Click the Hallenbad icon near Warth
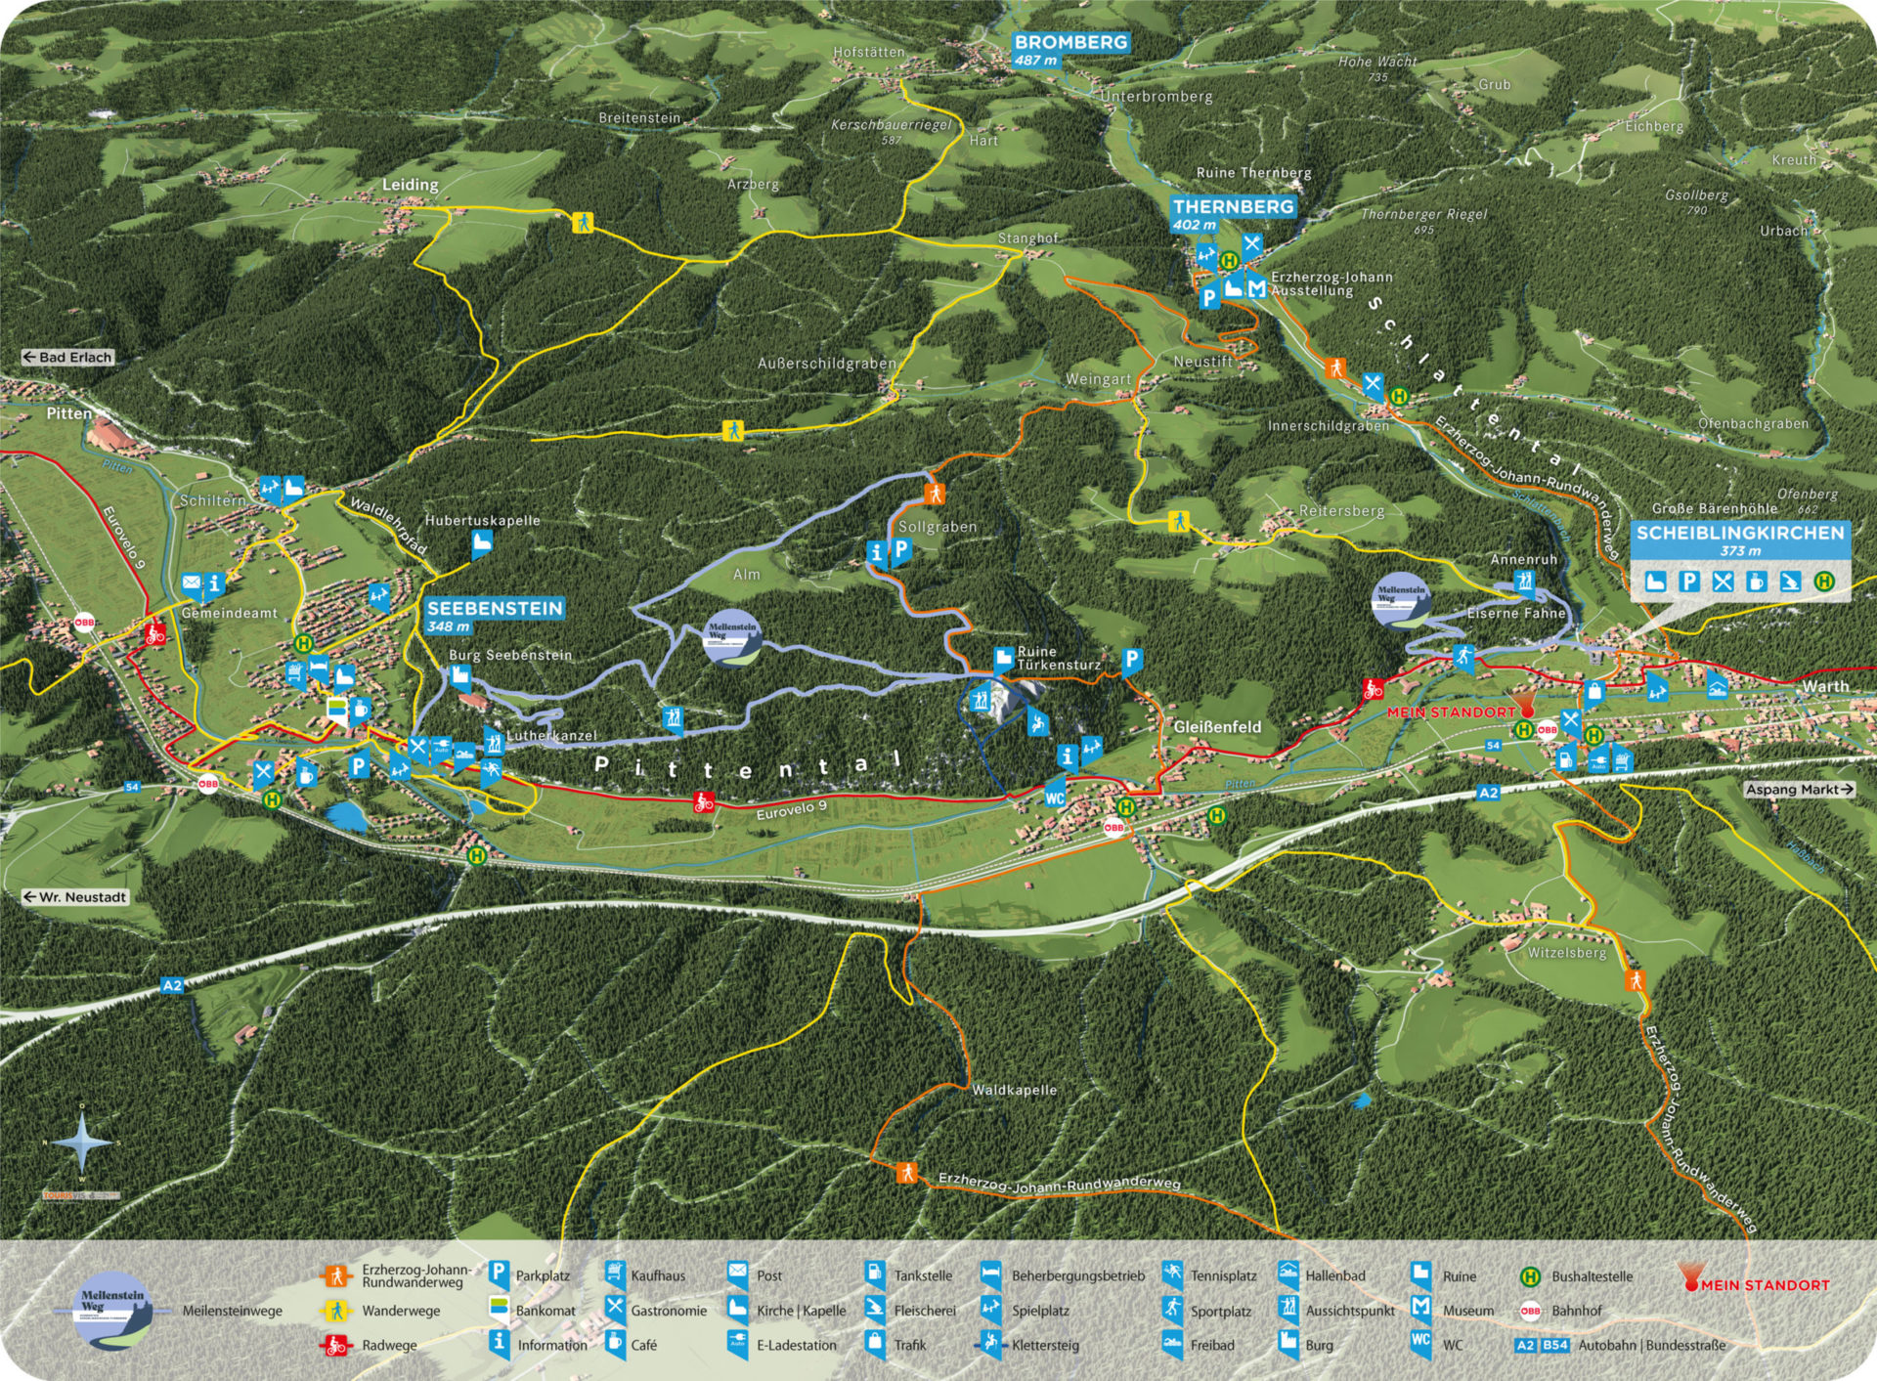Viewport: 1877px width, 1381px height. 1718,685
